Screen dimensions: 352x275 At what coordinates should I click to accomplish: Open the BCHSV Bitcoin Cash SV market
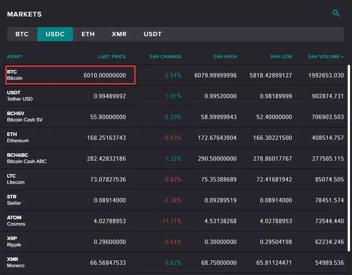pyautogui.click(x=174, y=117)
